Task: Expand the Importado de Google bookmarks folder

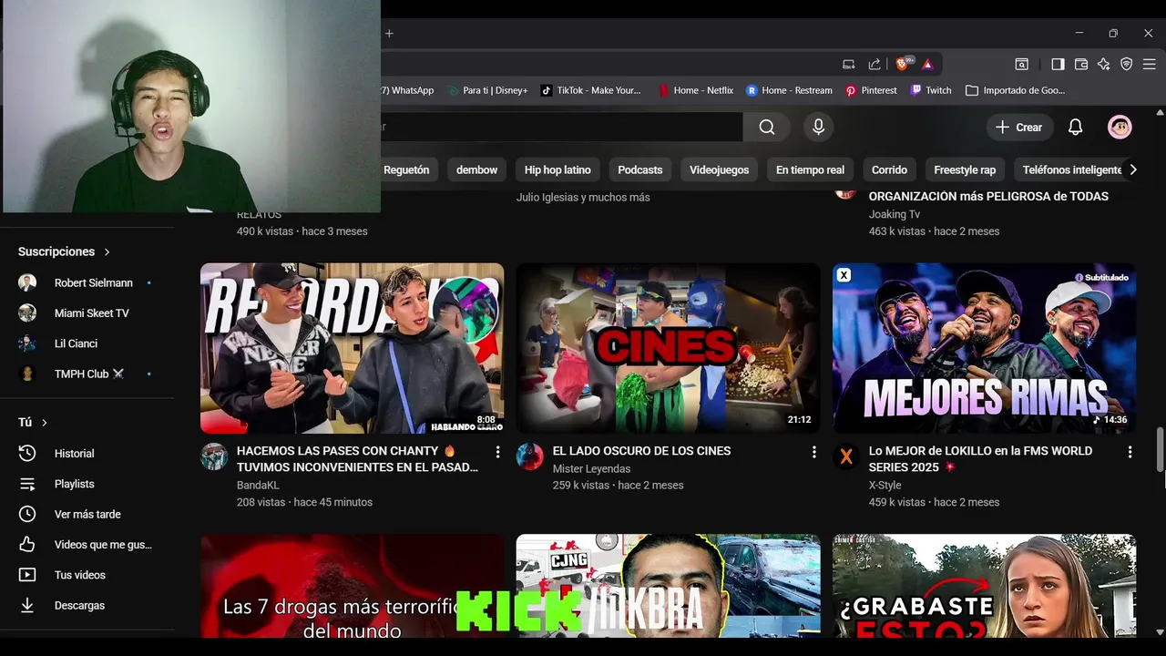Action: pos(1015,90)
